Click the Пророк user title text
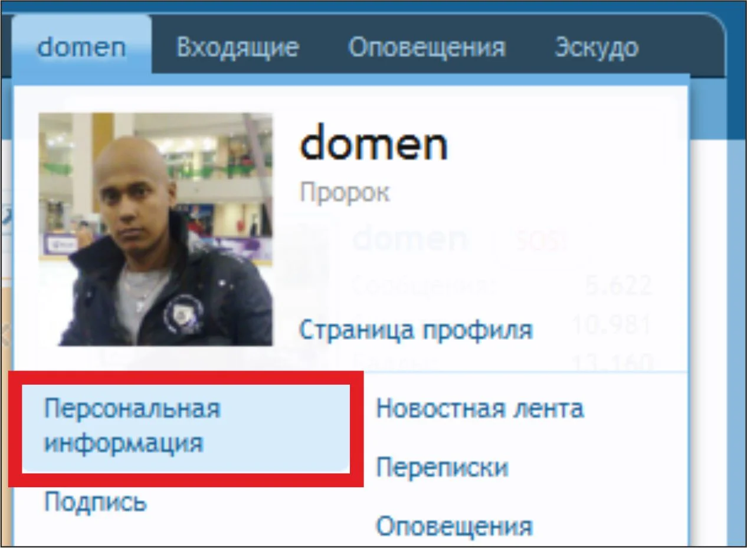Screen dimensions: 747x548 tap(345, 193)
